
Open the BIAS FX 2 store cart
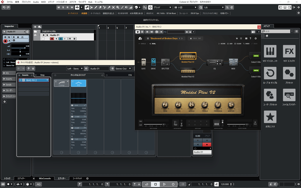(237, 38)
